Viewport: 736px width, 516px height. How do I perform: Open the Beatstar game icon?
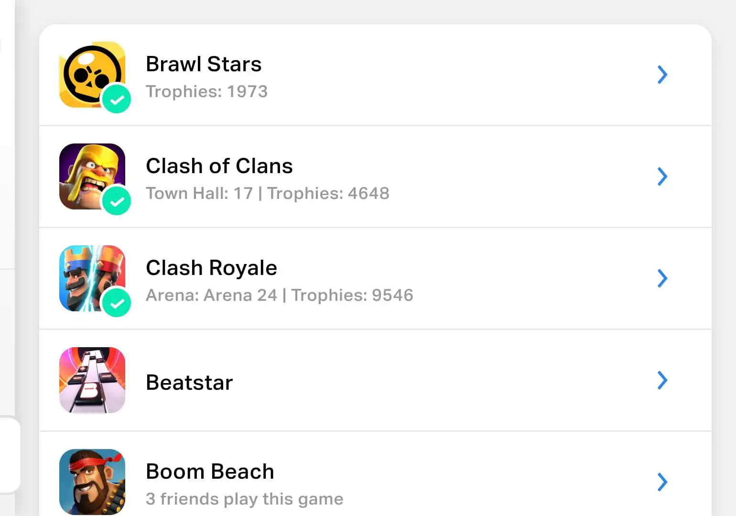click(x=92, y=380)
